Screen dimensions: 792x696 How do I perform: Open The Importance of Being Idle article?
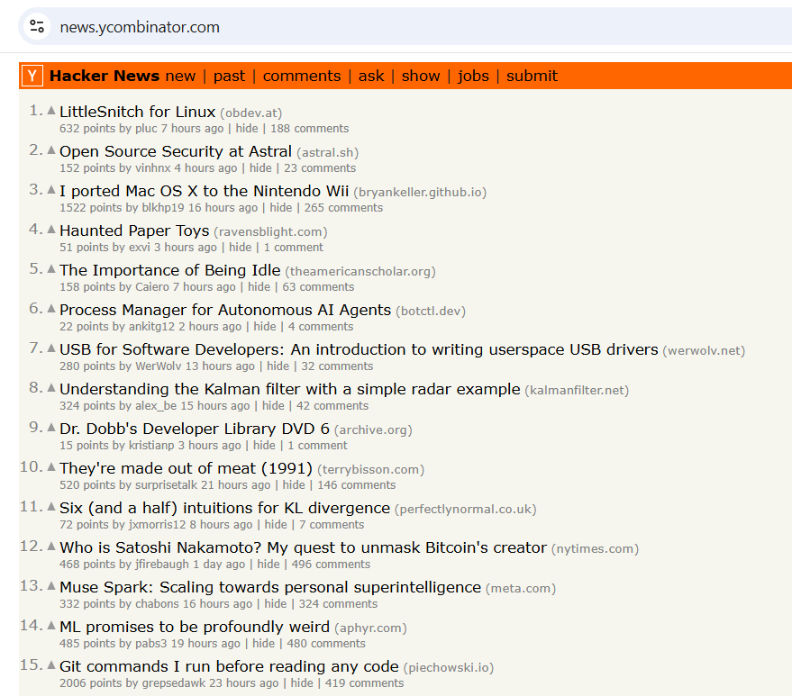pos(169,270)
